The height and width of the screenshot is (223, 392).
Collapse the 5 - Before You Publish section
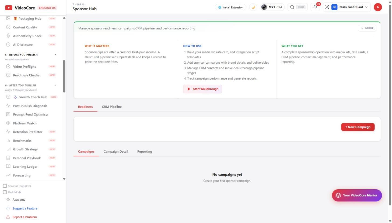tap(56, 54)
